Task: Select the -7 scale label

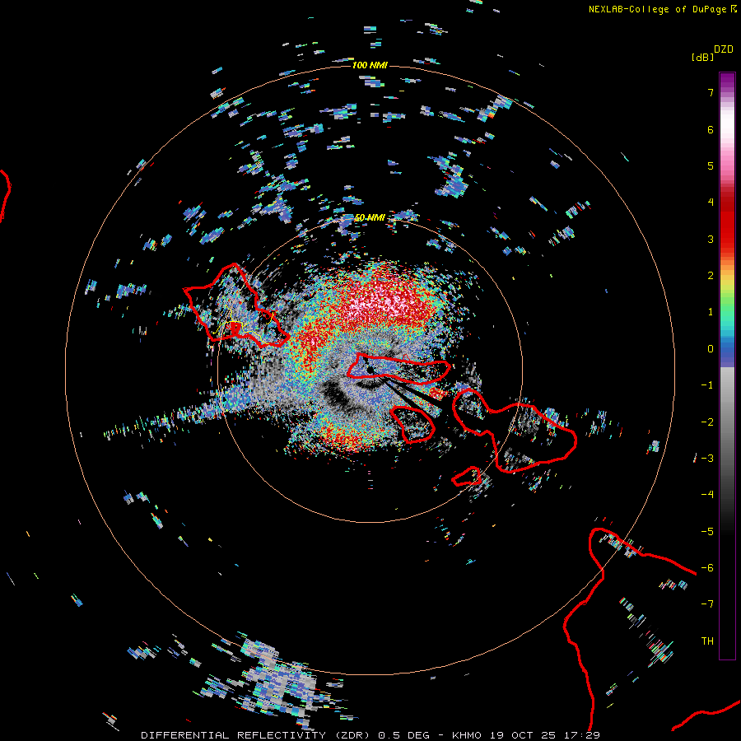Action: tap(707, 604)
